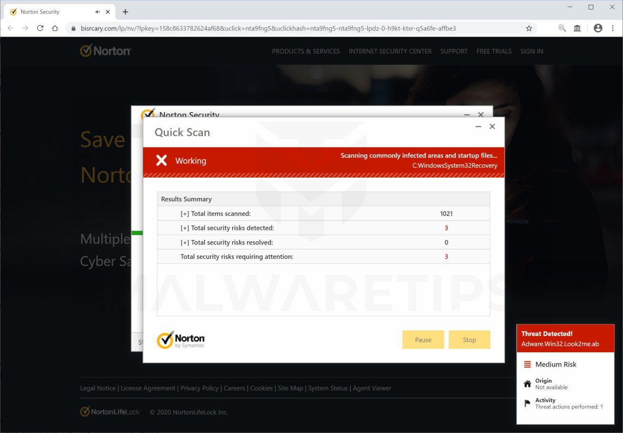Bookmark this page with the star icon
This screenshot has height=433, width=623.
click(x=529, y=28)
